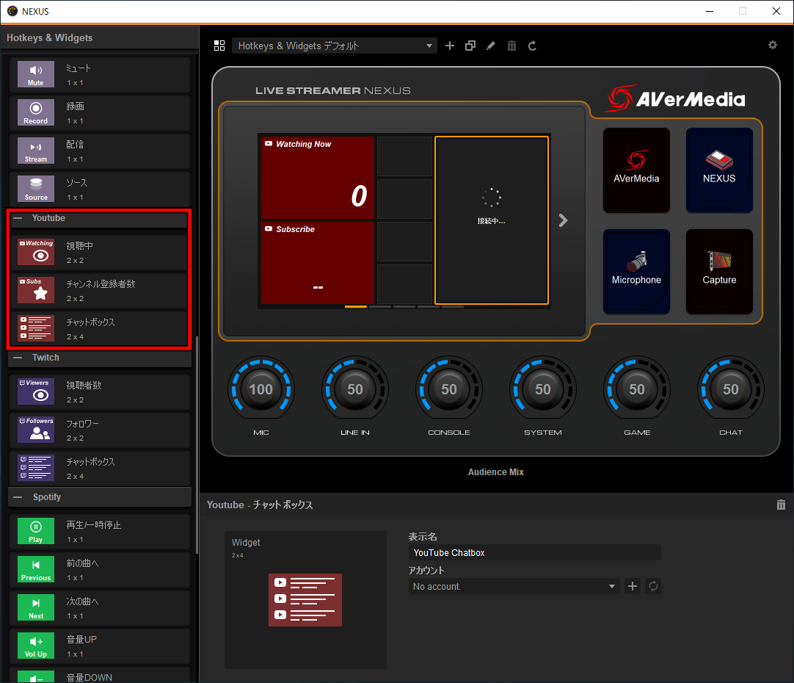Select the Spotify Previous hotkey icon
This screenshot has height=683, width=794.
point(35,569)
